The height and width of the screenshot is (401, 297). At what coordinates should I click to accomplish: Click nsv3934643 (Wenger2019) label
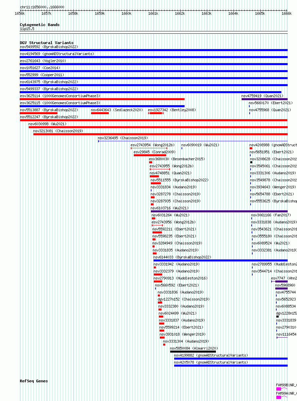click(x=273, y=187)
